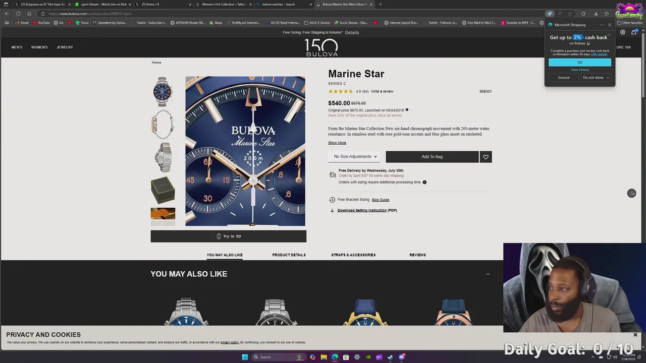Open YouTube bookmark in favorites bar
The height and width of the screenshot is (363, 646).
tap(41, 23)
